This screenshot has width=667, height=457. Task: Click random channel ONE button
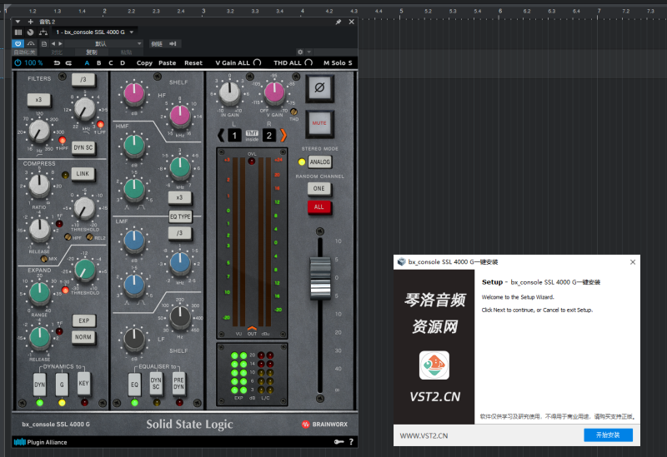coord(319,189)
